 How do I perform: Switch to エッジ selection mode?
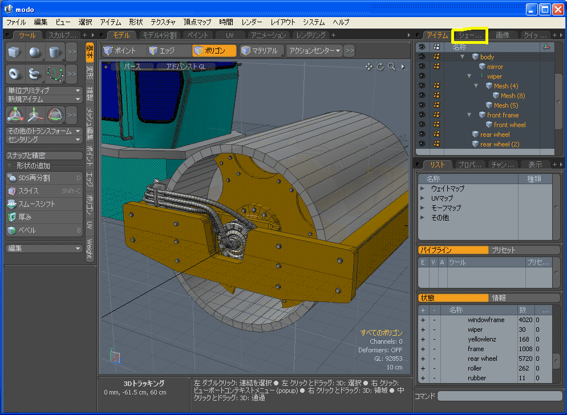click(161, 51)
